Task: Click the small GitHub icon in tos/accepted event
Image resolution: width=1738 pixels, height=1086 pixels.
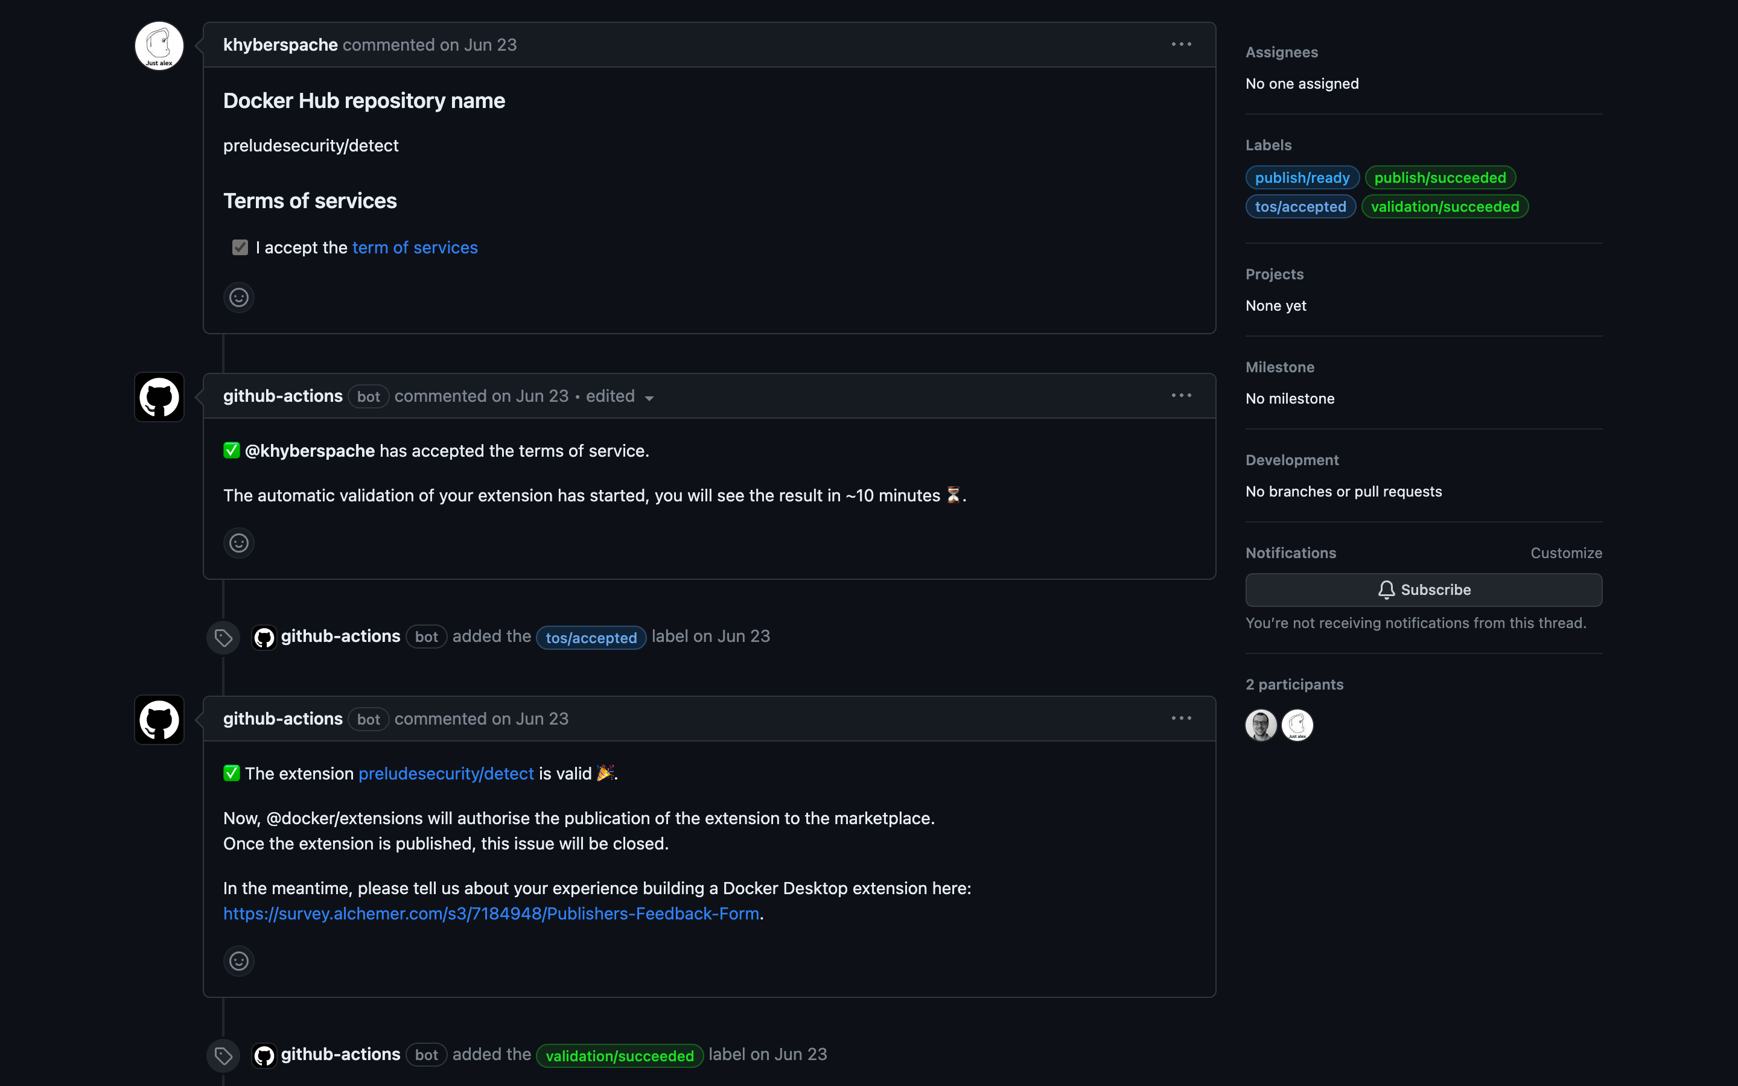Action: click(x=264, y=637)
